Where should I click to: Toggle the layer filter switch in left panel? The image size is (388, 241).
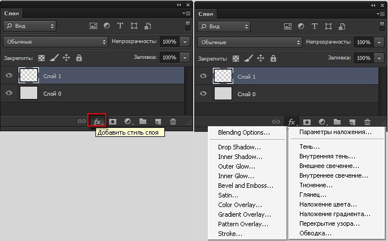point(188,26)
